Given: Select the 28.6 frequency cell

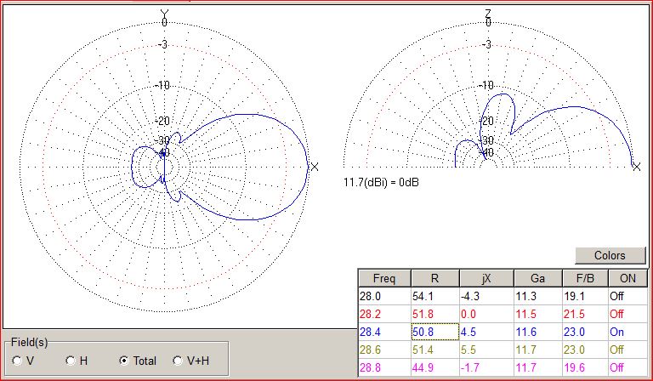Looking at the screenshot, I should click(384, 350).
